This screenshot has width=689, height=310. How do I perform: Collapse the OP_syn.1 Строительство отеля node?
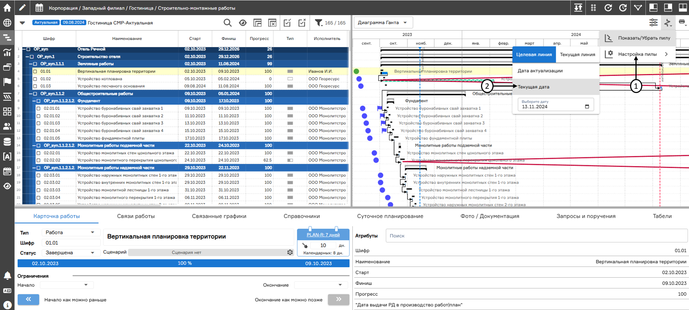[x=27, y=57]
